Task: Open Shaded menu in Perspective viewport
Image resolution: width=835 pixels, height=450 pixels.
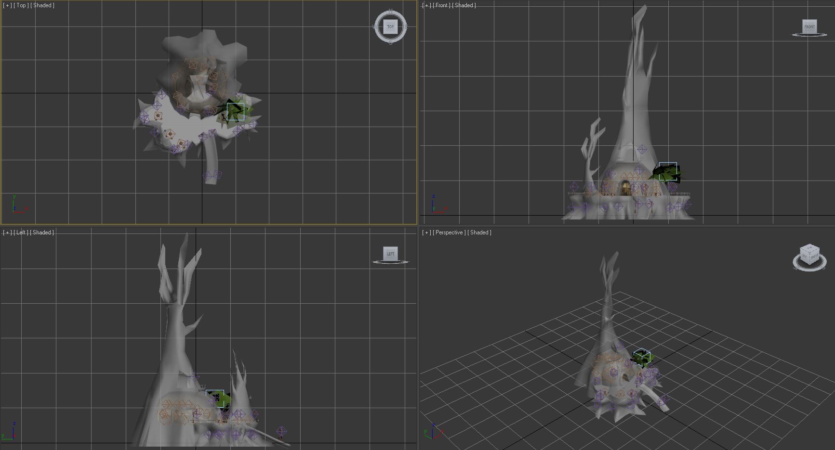Action: [479, 232]
